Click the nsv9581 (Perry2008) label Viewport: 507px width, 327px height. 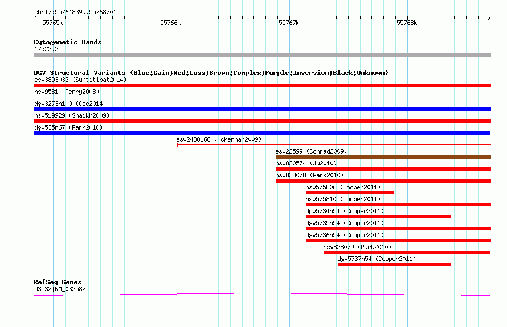[x=67, y=92]
